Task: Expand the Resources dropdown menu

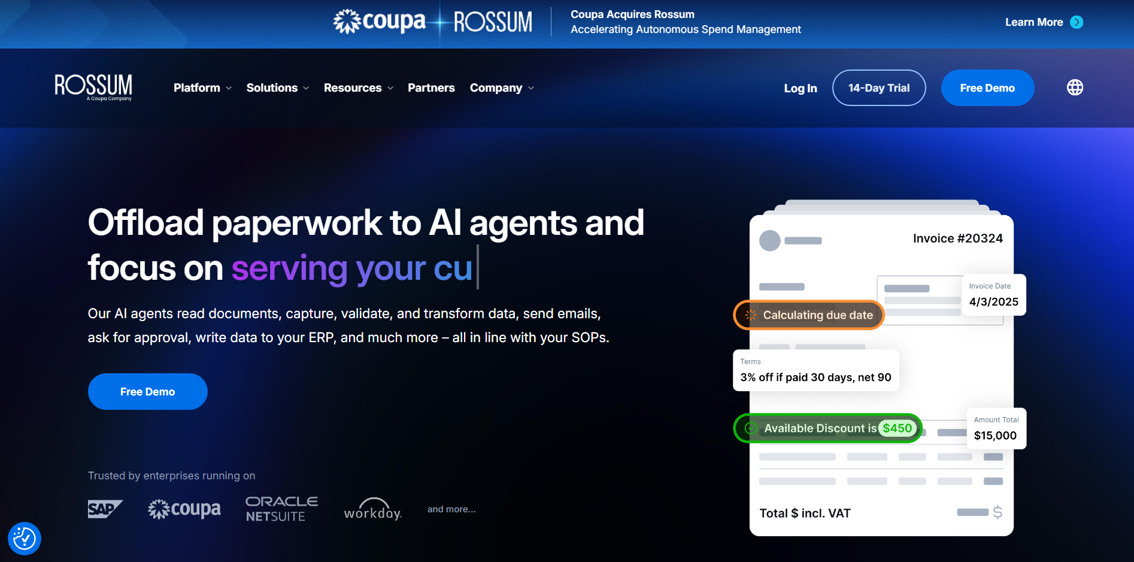Action: coord(359,88)
